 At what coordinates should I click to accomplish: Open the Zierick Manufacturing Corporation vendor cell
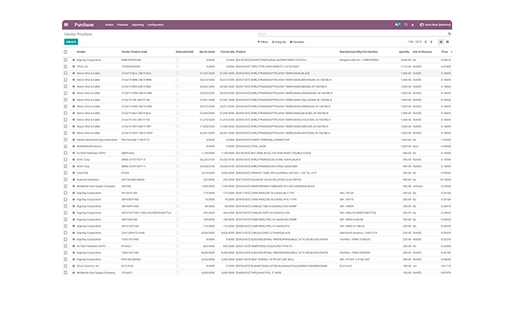click(x=97, y=140)
